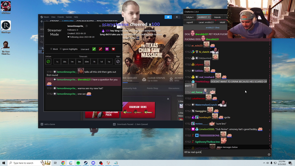
Task: Click the Ban icon in usercard
Action: tap(118, 61)
